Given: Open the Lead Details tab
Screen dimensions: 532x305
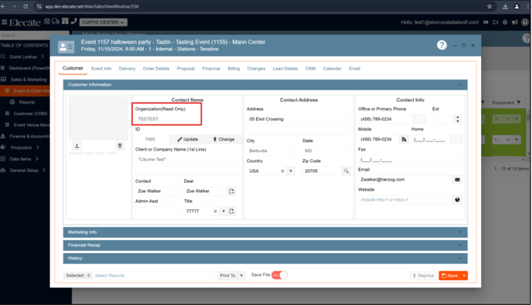Looking at the screenshot, I should point(285,69).
